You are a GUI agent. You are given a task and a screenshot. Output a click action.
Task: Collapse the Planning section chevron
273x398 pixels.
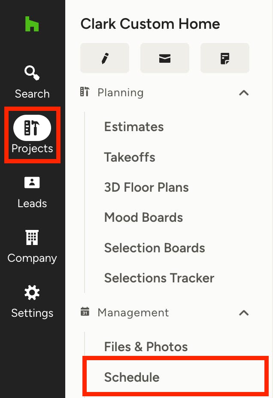[244, 93]
